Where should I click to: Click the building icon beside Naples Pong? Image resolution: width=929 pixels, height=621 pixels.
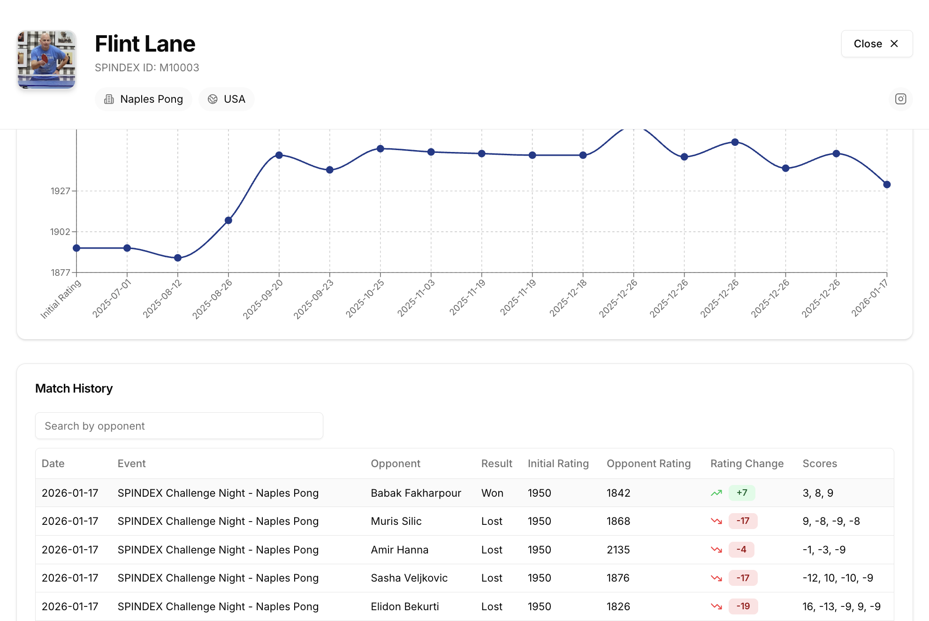point(109,99)
